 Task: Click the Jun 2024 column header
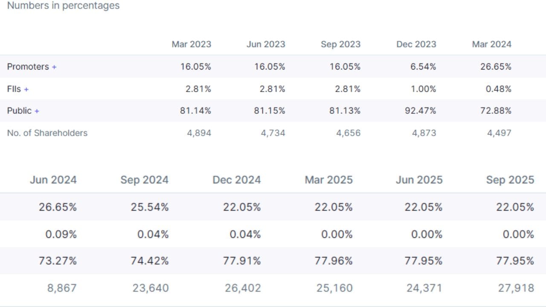pyautogui.click(x=53, y=180)
